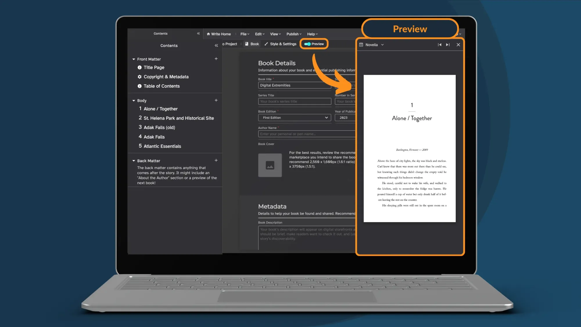Close the preview panel

tap(458, 44)
